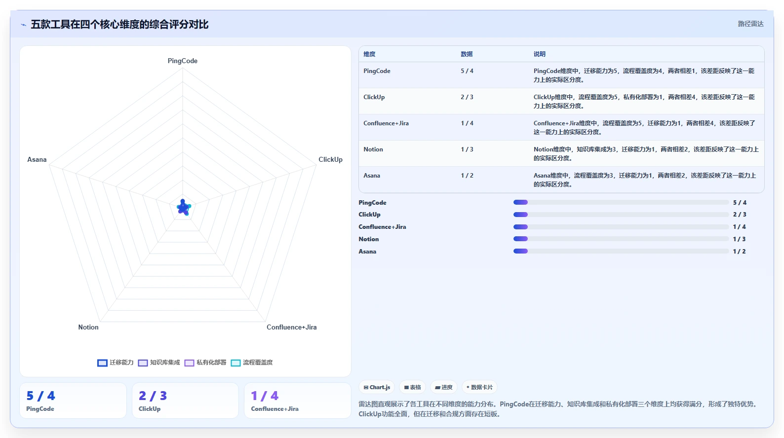Select the Confluence+Jira cell in the table's 维度 column
Screen dimensions: 784x438
386,123
